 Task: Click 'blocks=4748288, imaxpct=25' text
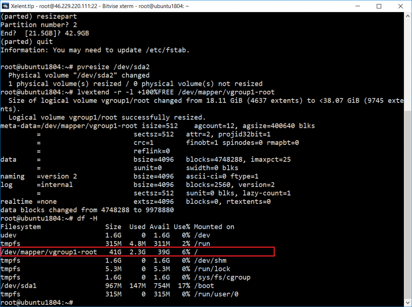(238, 159)
